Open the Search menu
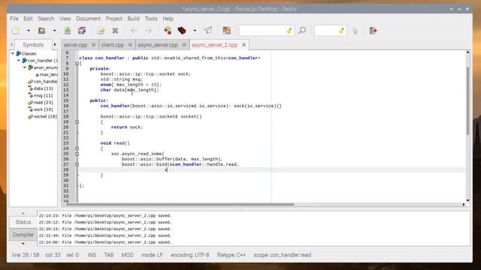This screenshot has height=270, width=481. pos(46,19)
